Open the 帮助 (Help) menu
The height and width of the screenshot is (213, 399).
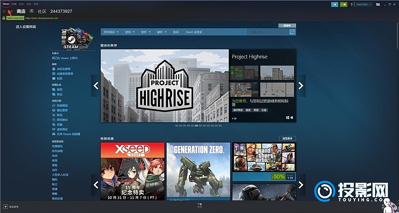(x=36, y=4)
